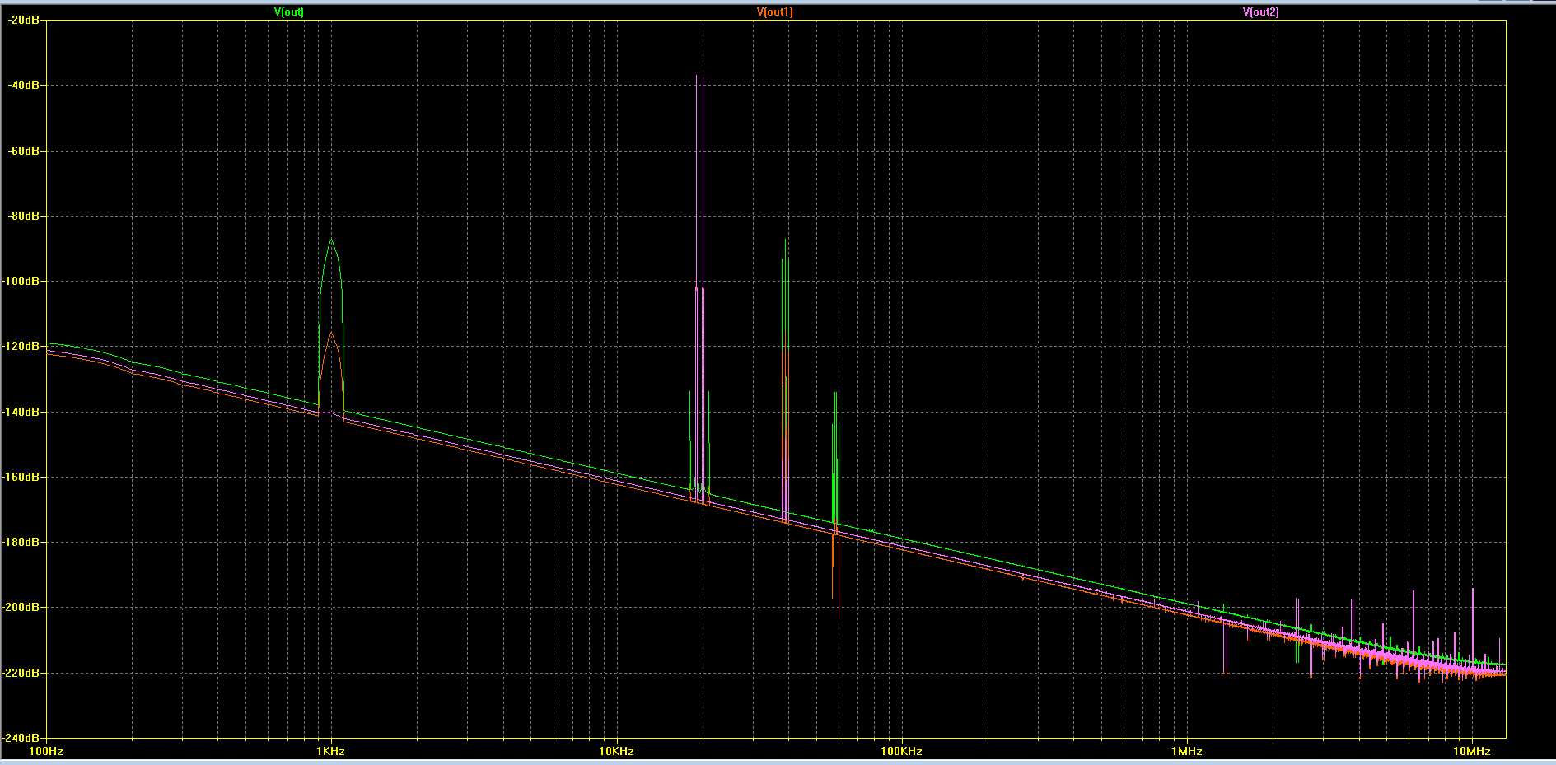1556x765 pixels.
Task: Click the 1KHz frequency axis label
Action: pyautogui.click(x=331, y=751)
